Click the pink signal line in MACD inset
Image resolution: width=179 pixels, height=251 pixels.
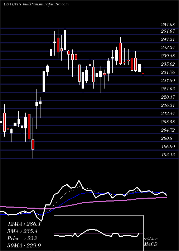[98, 233]
